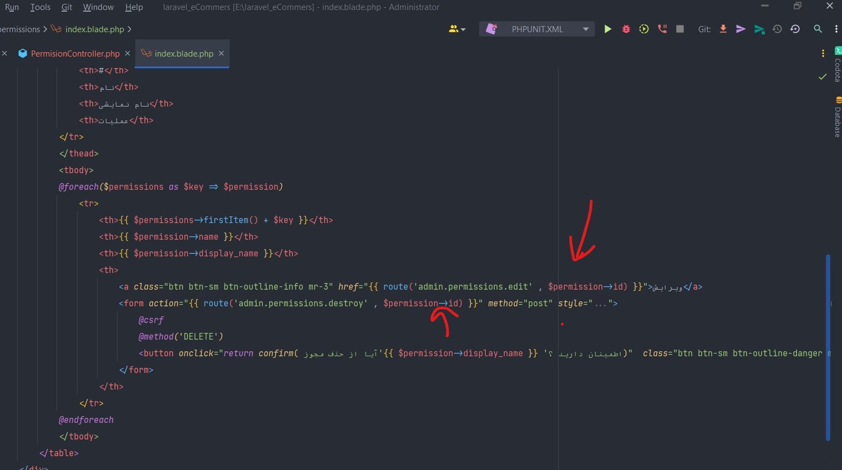Click the closing </tbody> tag
The width and height of the screenshot is (842, 470).
click(79, 437)
